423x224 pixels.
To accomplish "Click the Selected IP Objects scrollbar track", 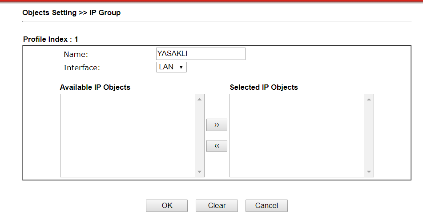I will click(x=369, y=135).
